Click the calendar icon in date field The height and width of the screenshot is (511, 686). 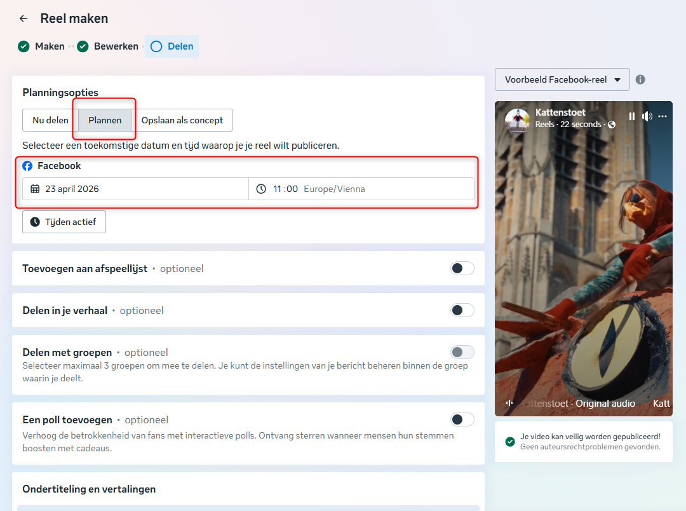35,189
